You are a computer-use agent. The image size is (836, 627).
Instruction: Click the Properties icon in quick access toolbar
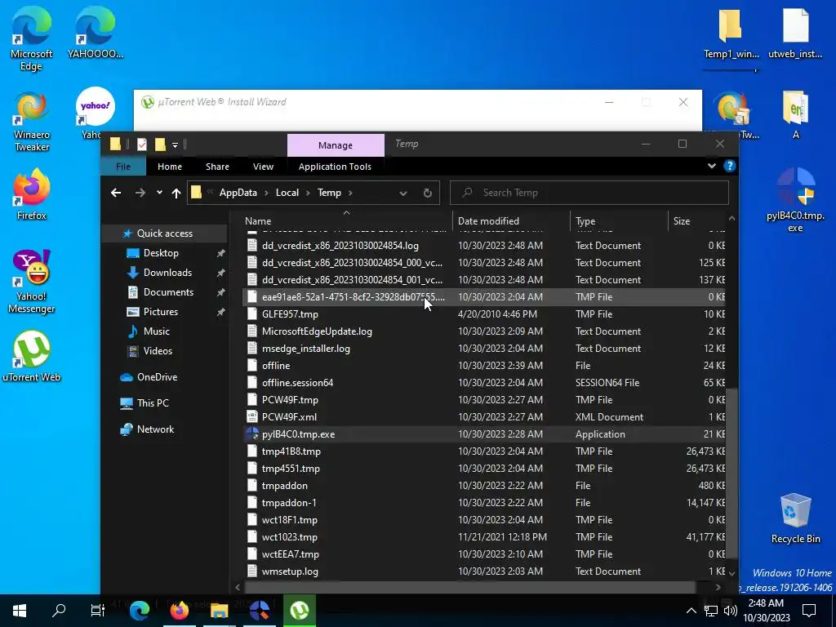[142, 145]
